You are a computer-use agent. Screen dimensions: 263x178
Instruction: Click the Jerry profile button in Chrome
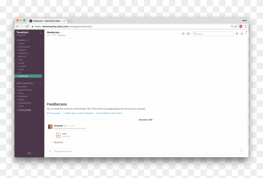click(245, 20)
